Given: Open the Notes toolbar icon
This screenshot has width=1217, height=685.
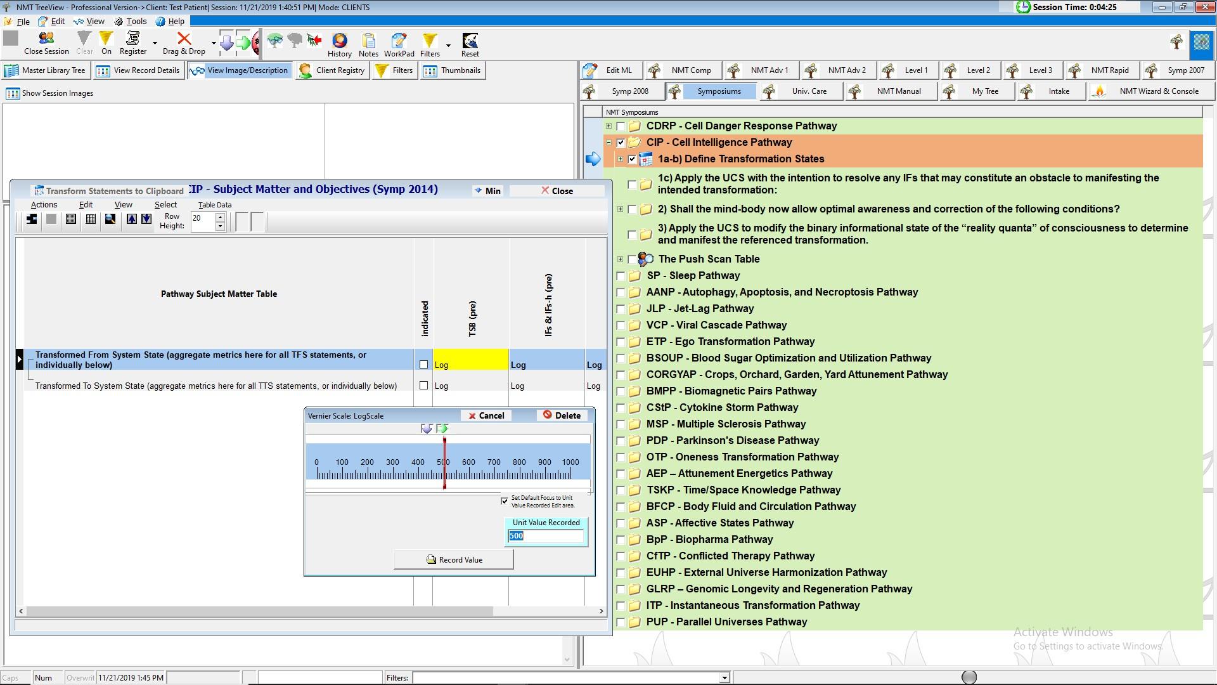Looking at the screenshot, I should 368,44.
